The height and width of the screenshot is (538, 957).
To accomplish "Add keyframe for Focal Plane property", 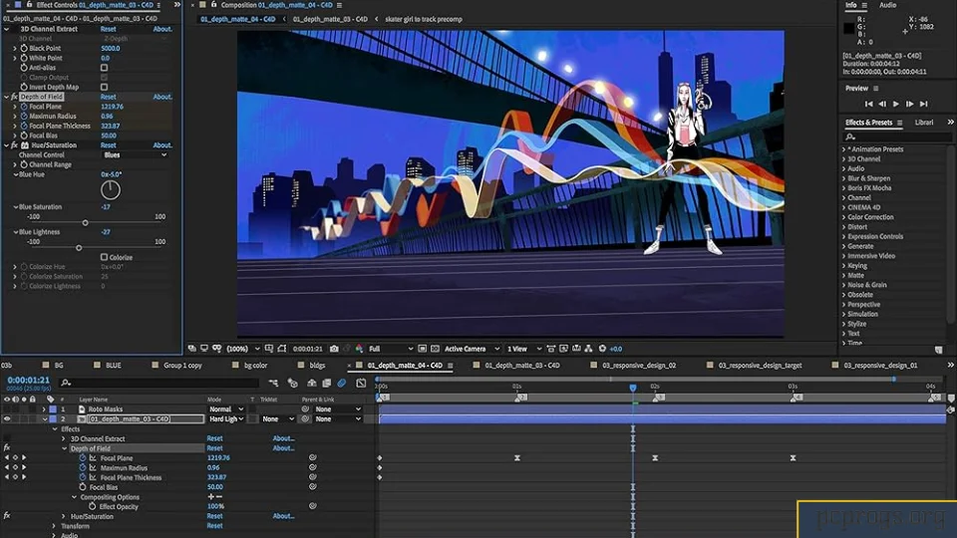I will pos(15,457).
